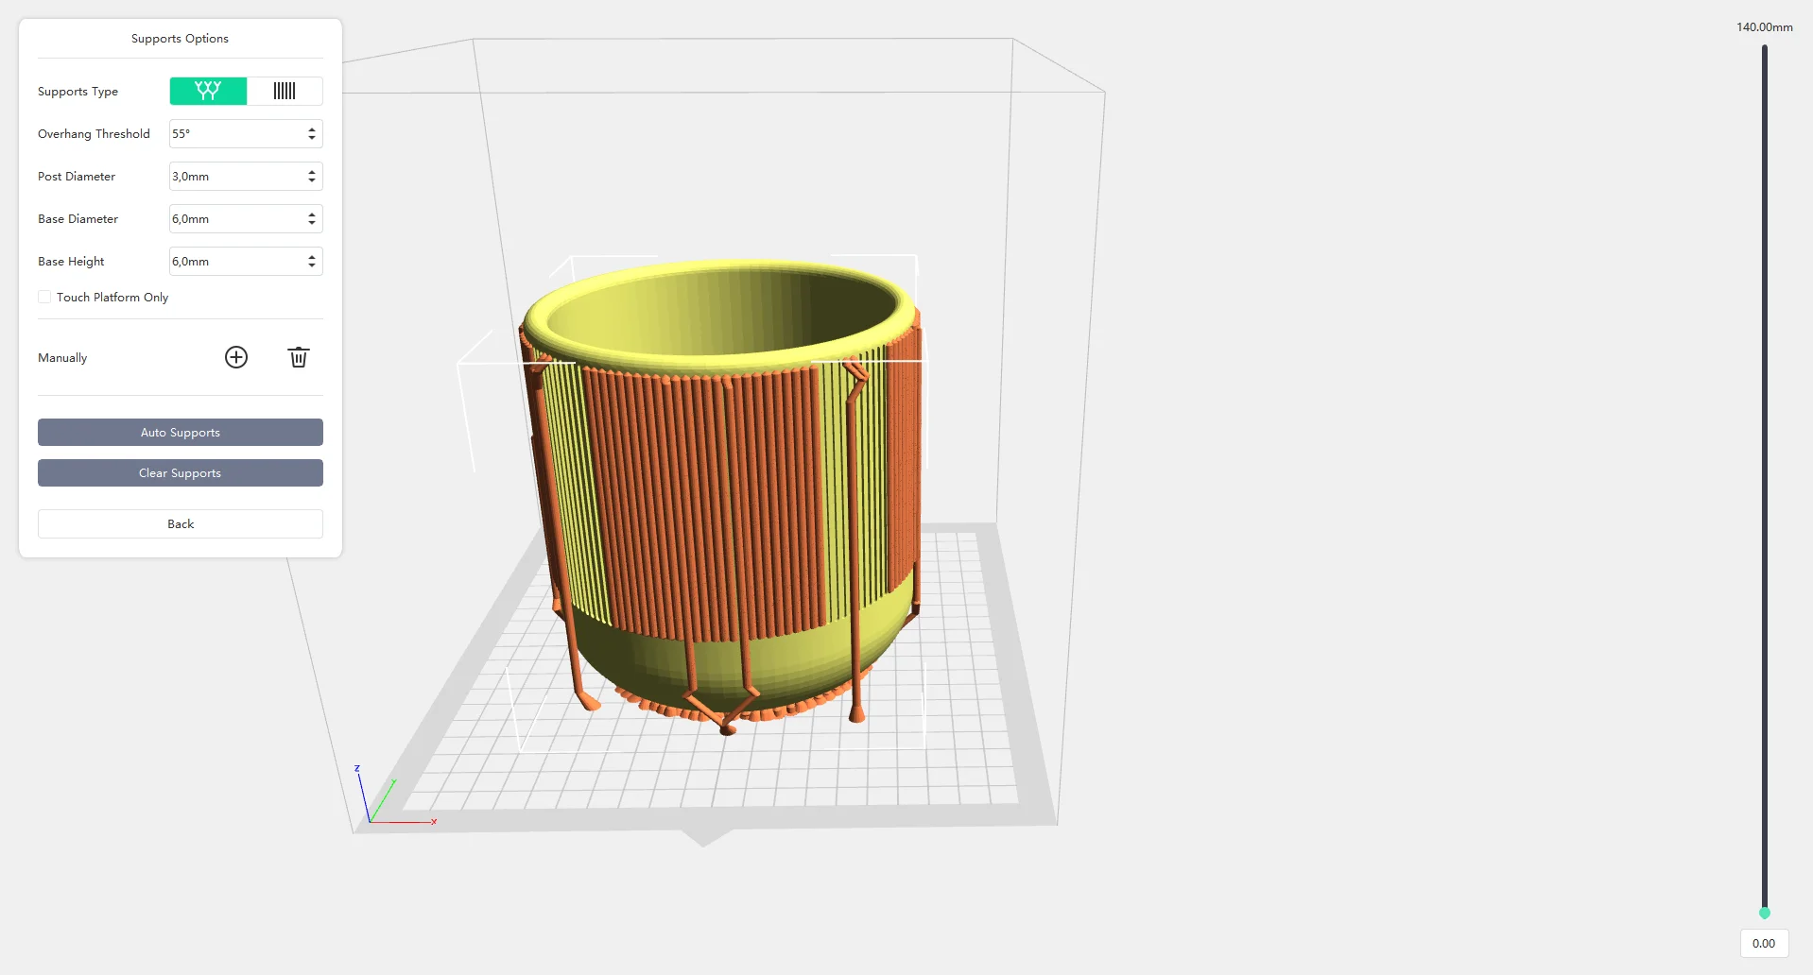The image size is (1813, 975).
Task: Click the Base Height input field
Action: point(246,262)
